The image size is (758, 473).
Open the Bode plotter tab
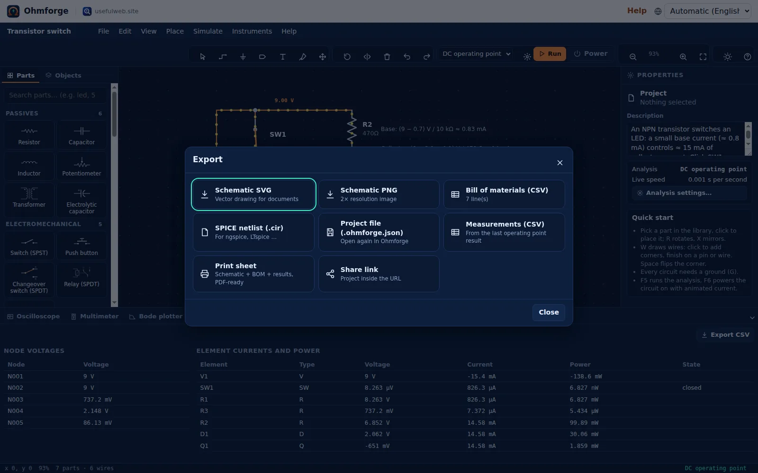[x=156, y=316]
